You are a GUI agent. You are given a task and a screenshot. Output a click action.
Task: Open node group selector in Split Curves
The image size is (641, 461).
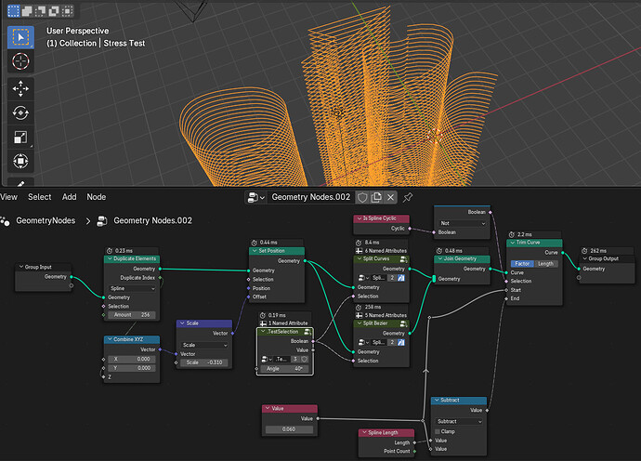click(361, 278)
